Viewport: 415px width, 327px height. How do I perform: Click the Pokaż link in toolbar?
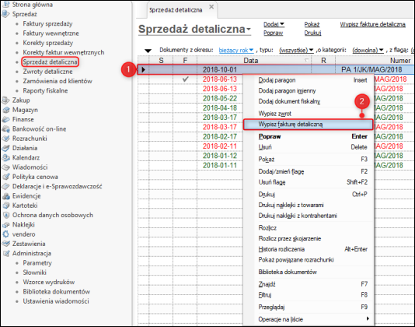pyautogui.click(x=312, y=24)
